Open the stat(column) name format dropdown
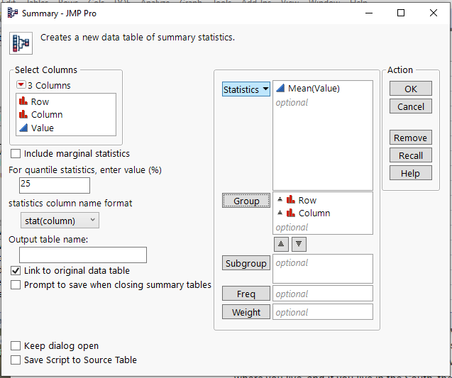The height and width of the screenshot is (378, 452). [59, 221]
